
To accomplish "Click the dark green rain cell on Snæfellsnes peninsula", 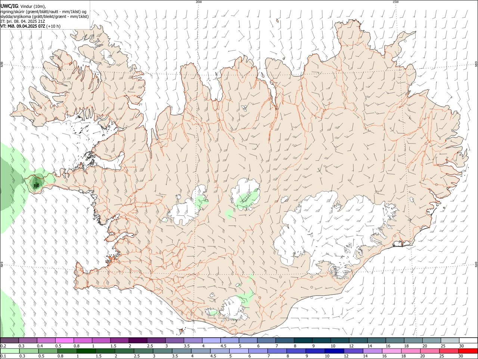I will point(36,183).
